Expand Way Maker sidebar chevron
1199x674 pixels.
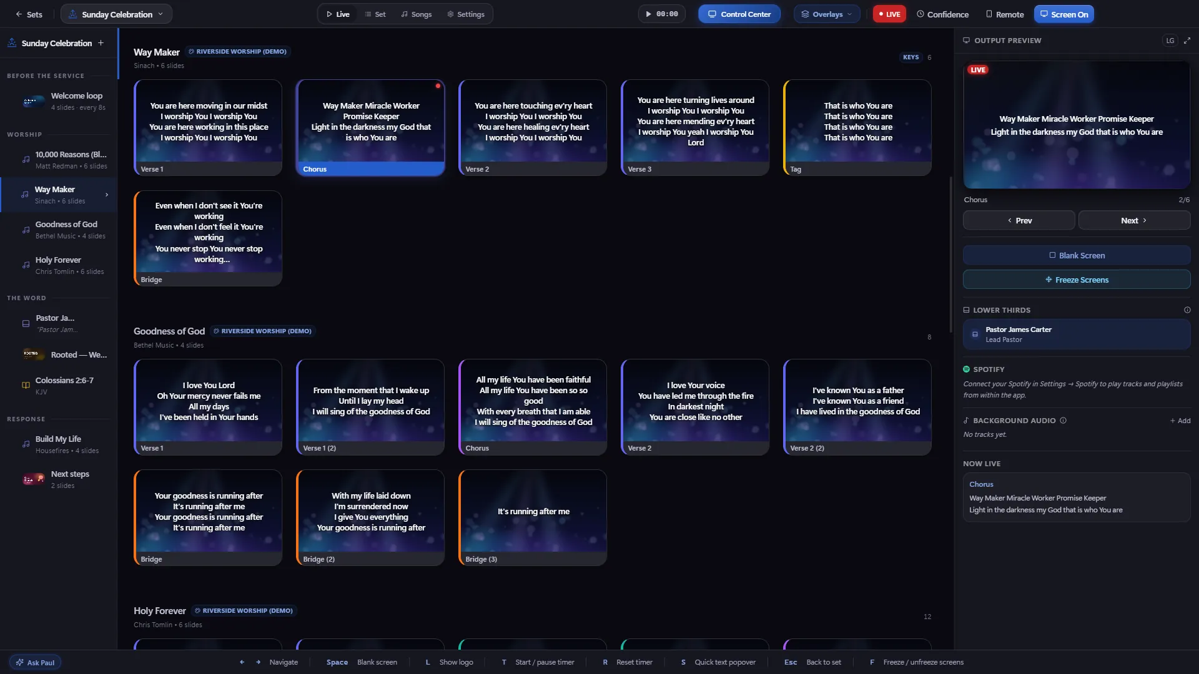pos(107,195)
